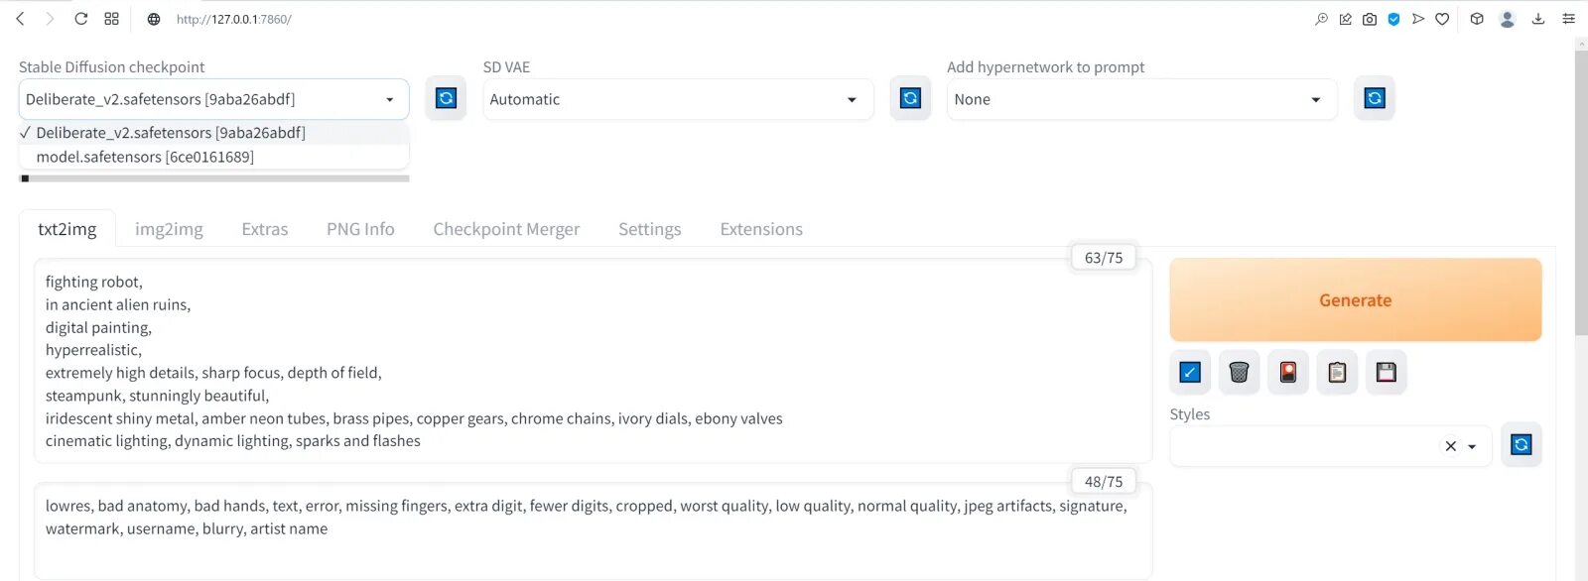1588x581 pixels.
Task: Take a browser screenshot with the camera icon
Action: pyautogui.click(x=1370, y=19)
